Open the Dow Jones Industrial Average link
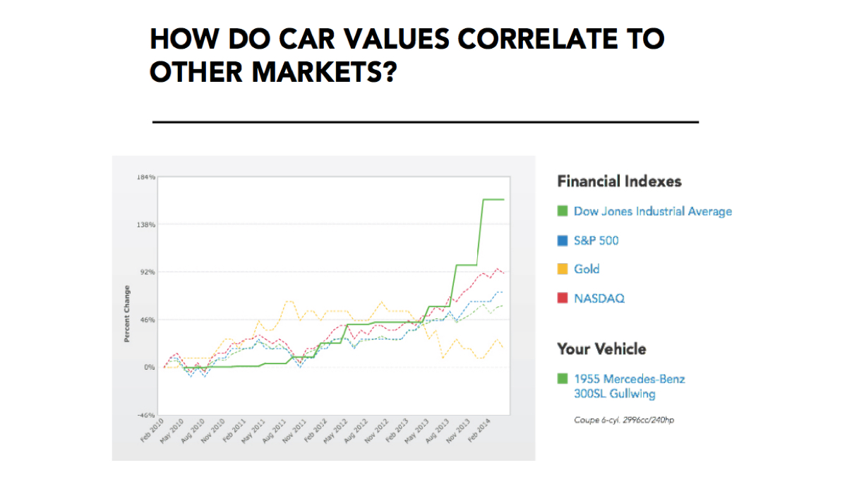Viewport: 847px width, 494px height. [x=652, y=211]
